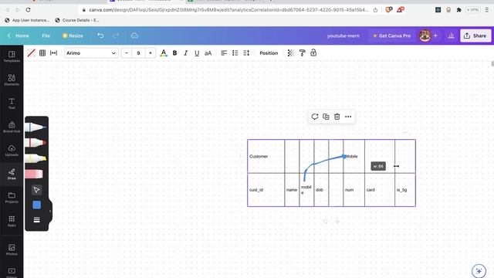The width and height of the screenshot is (494, 278).
Task: Collapse the draw tools panel arrow
Action: [50, 211]
